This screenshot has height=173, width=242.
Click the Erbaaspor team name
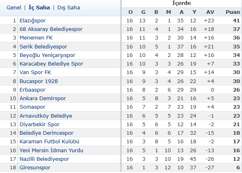[33, 90]
